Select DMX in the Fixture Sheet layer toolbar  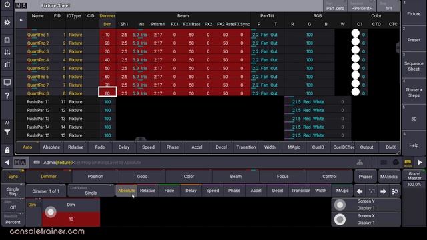390,147
